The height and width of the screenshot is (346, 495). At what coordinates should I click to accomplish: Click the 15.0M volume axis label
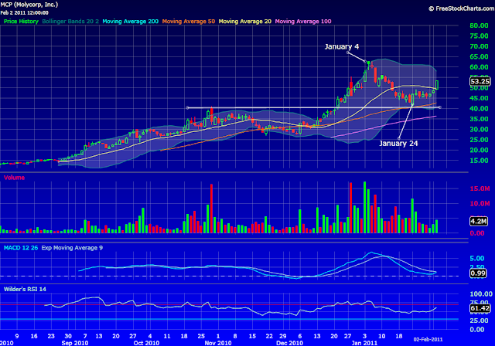click(x=480, y=188)
